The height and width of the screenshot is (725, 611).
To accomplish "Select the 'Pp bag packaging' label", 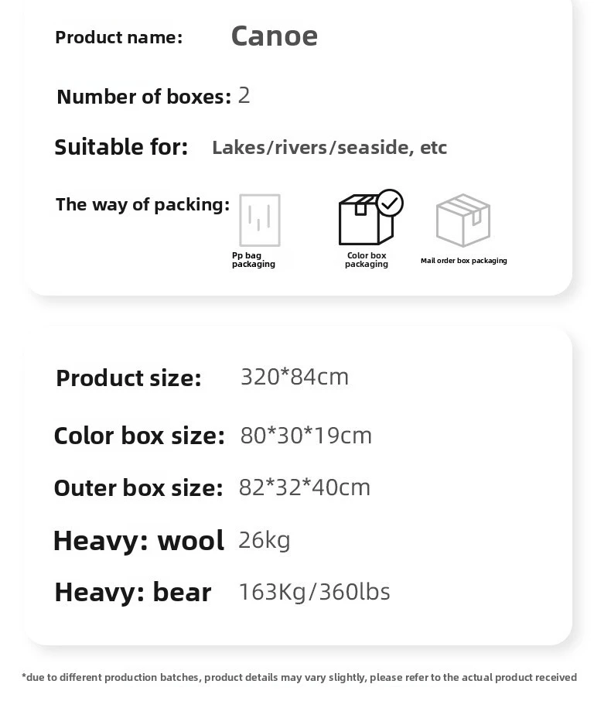I will 253,260.
